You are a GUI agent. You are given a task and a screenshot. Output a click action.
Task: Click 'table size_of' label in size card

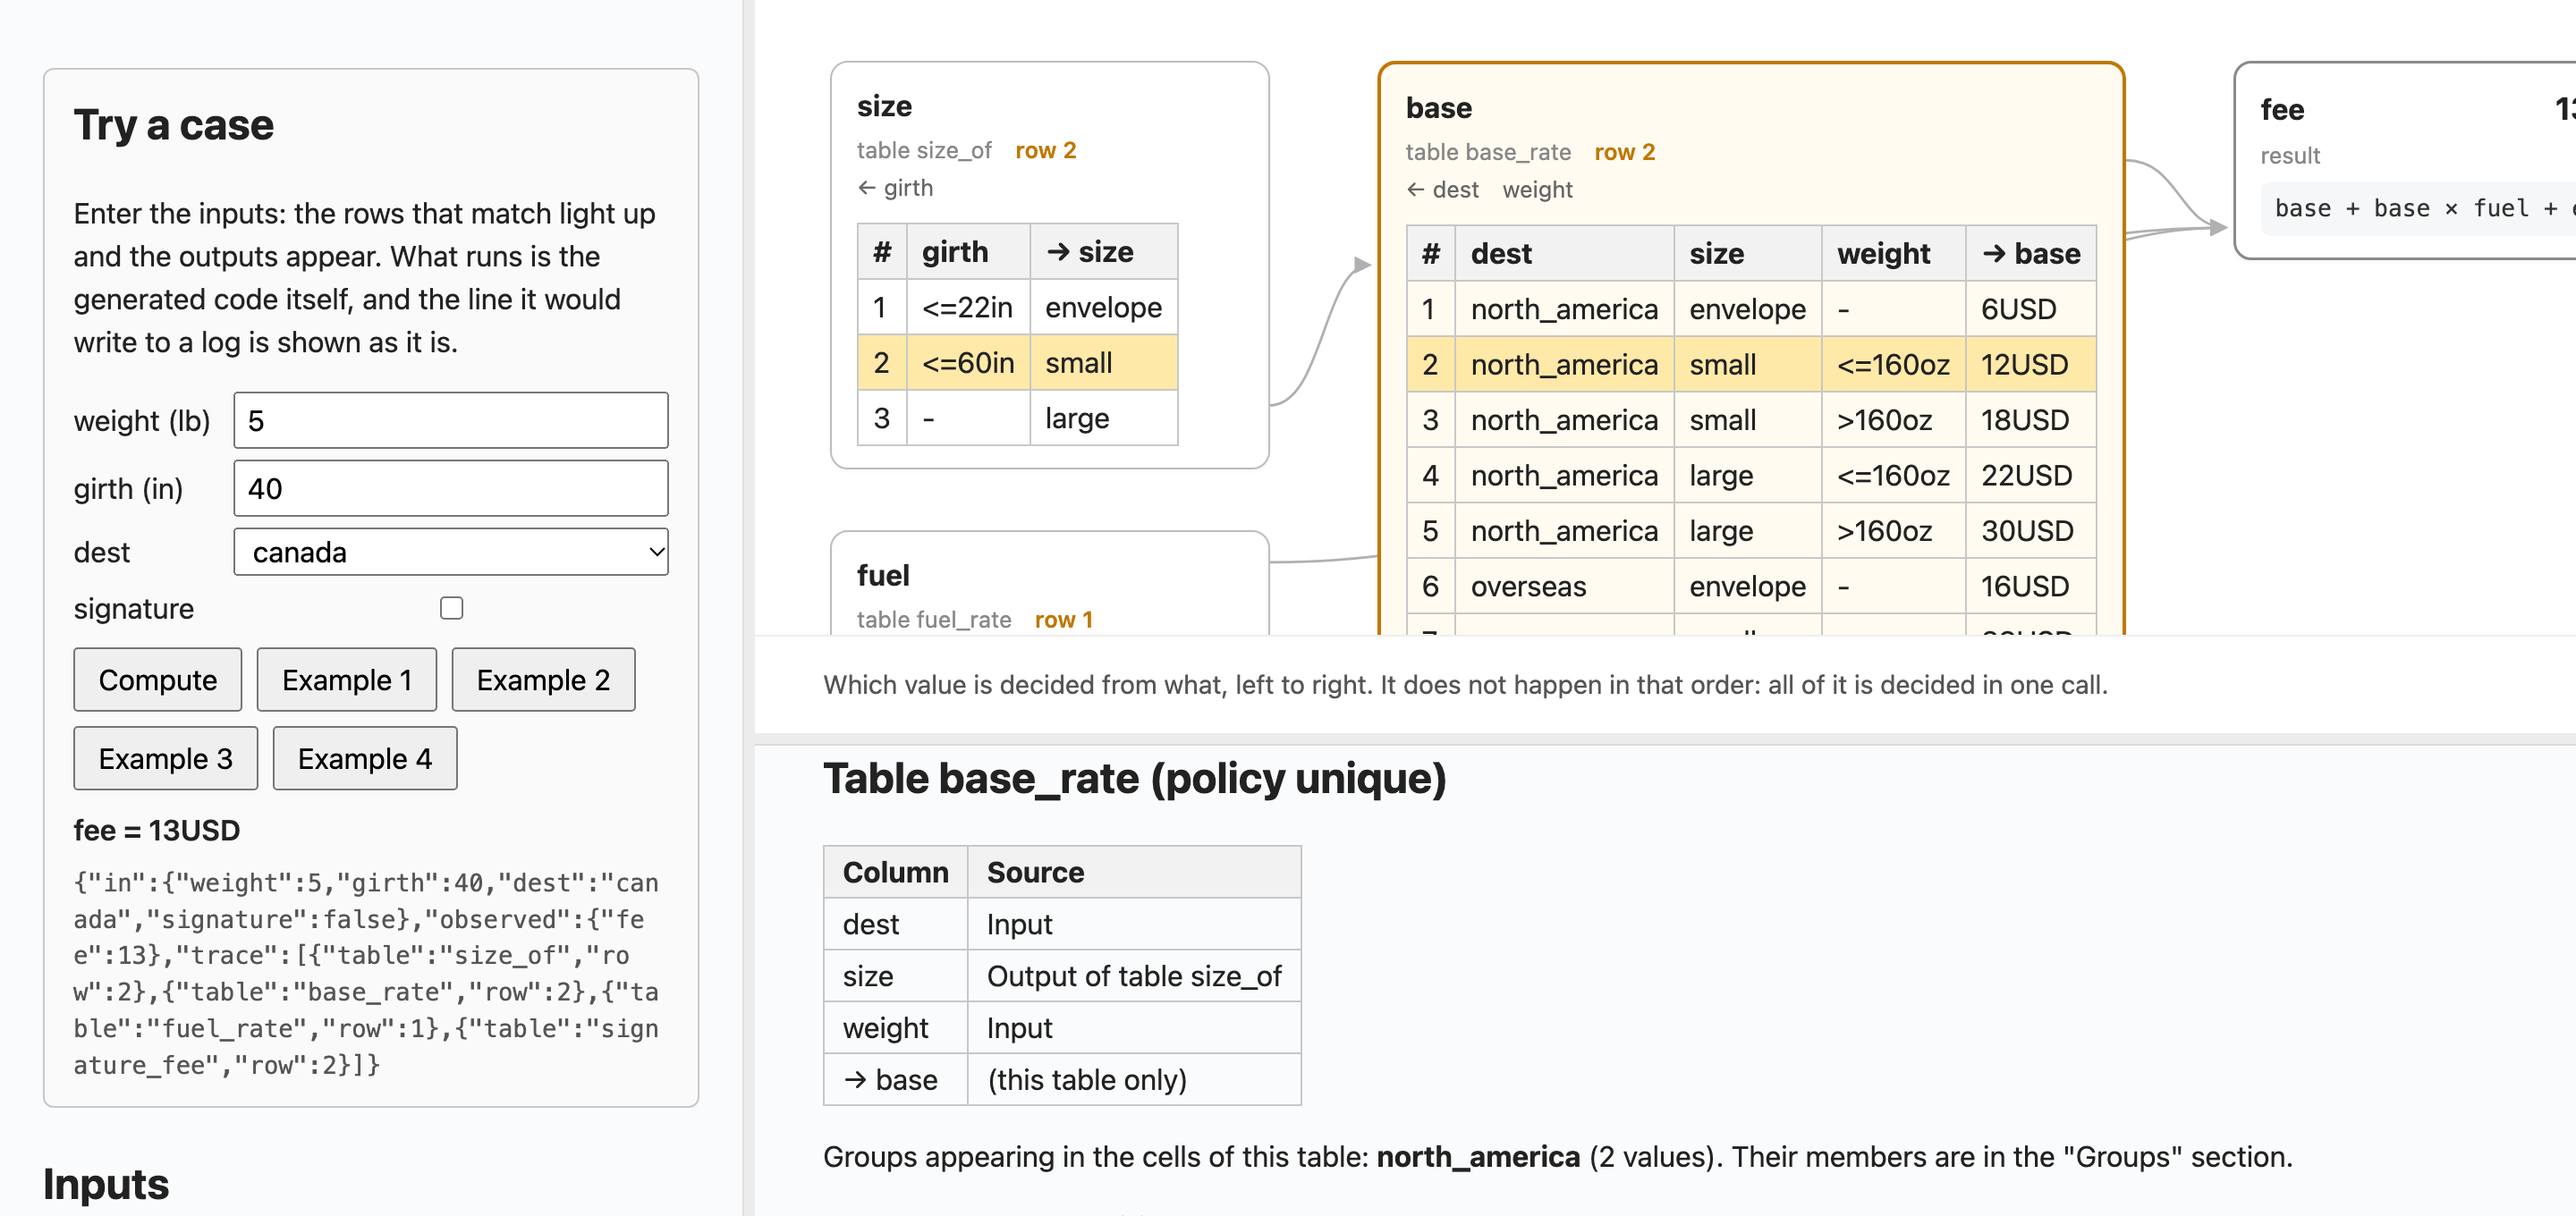click(x=924, y=150)
